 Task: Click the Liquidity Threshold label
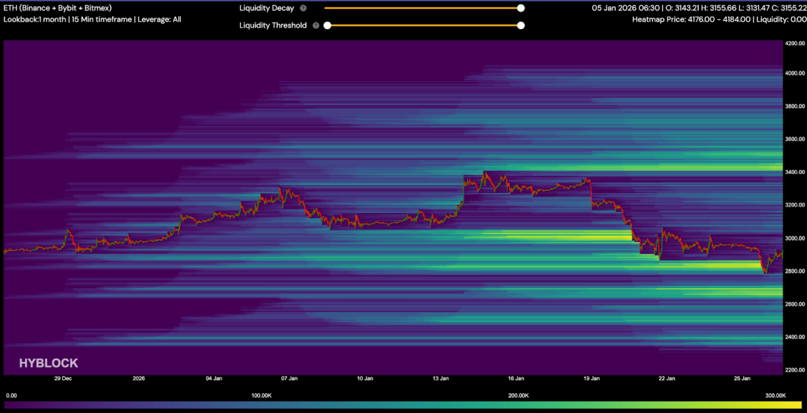[x=273, y=25]
